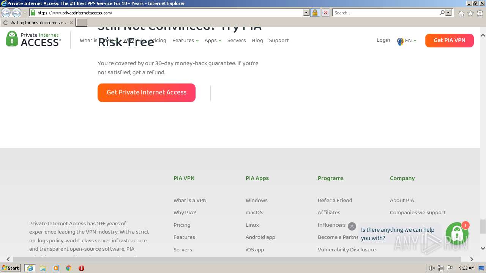Click the Get PIA VPN button
The height and width of the screenshot is (273, 486).
coord(450,40)
